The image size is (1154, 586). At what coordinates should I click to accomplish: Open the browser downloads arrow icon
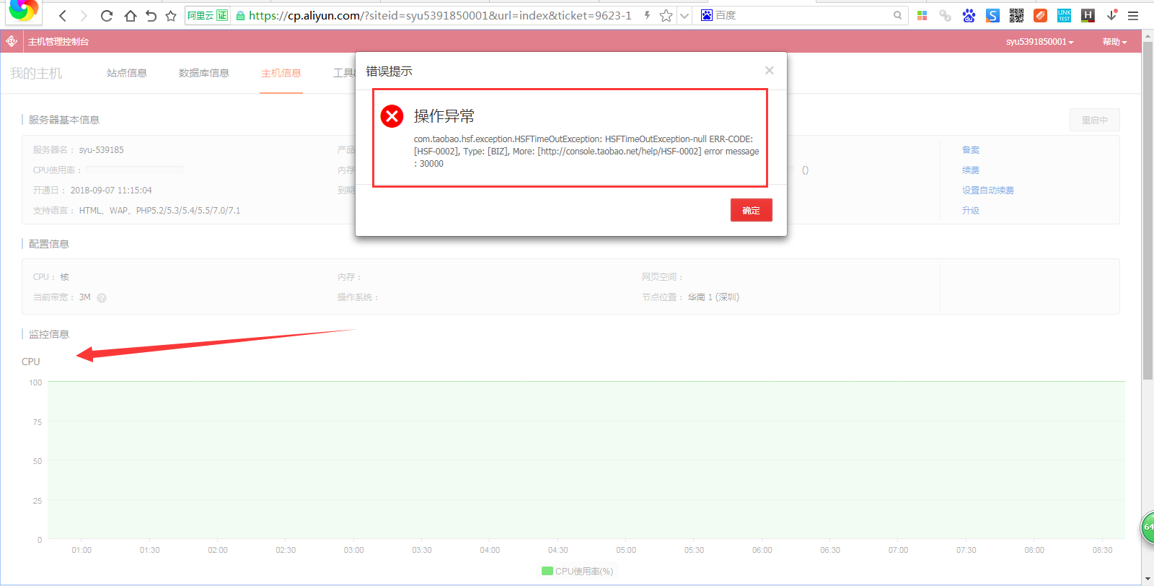1111,15
